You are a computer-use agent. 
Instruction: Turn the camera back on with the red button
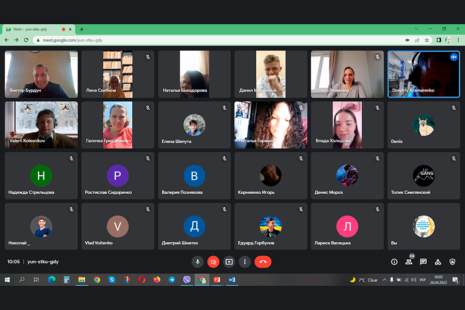click(213, 261)
